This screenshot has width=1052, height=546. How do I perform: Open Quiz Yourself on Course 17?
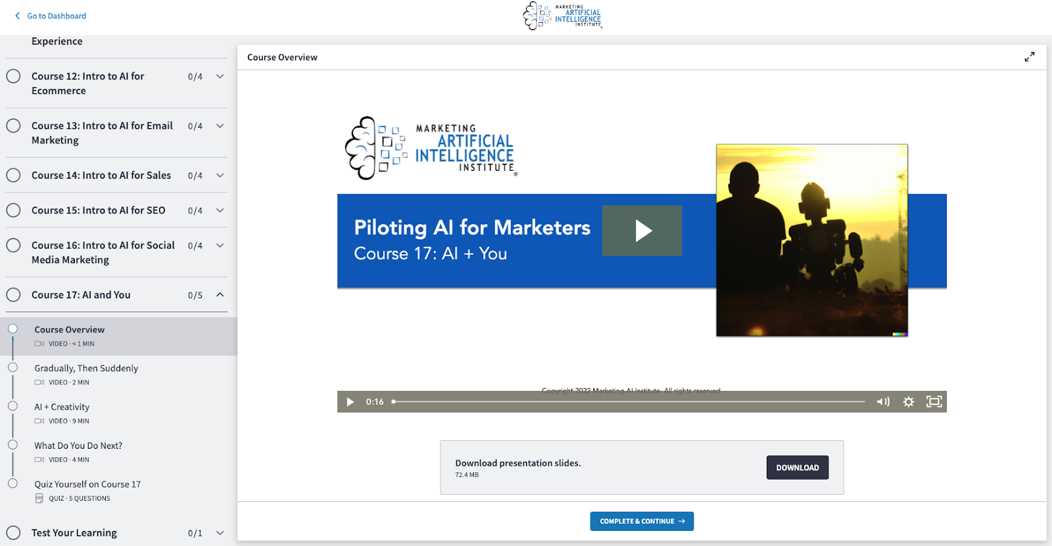point(87,484)
